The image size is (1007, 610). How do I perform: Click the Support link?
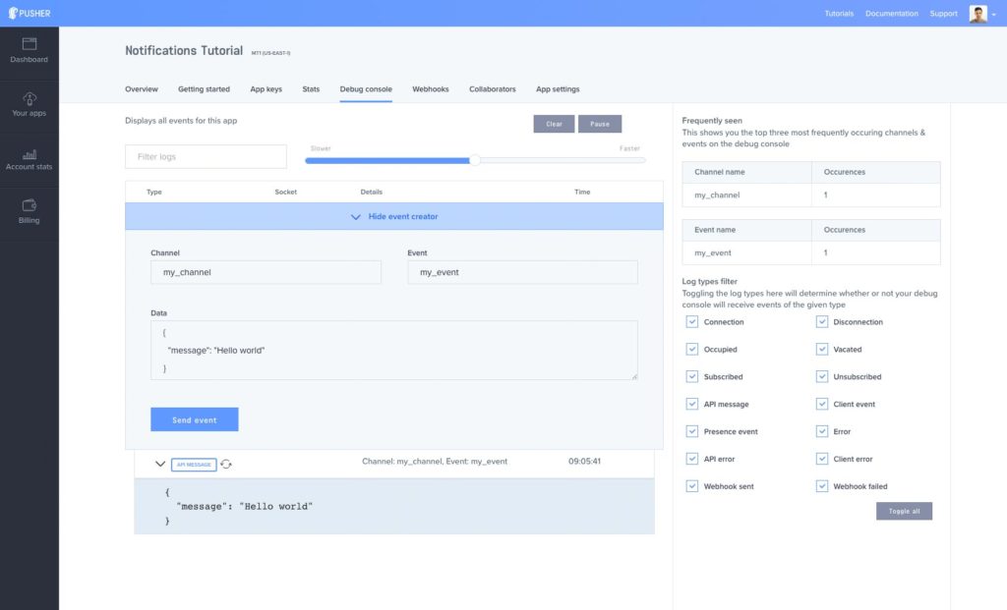click(x=943, y=14)
